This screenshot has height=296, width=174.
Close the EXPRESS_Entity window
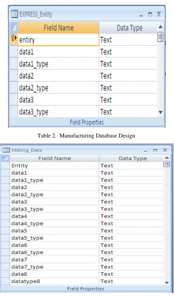point(159,14)
